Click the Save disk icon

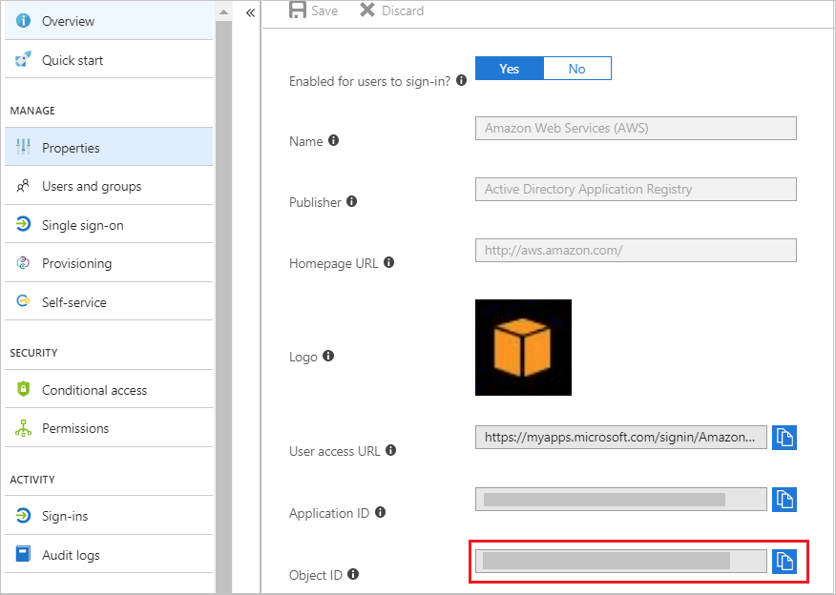298,10
